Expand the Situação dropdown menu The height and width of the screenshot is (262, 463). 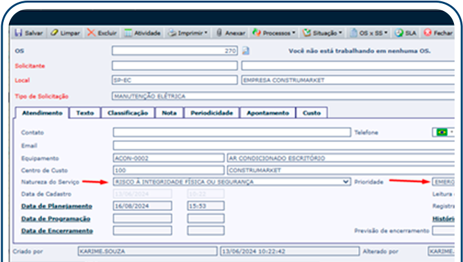coord(322,32)
